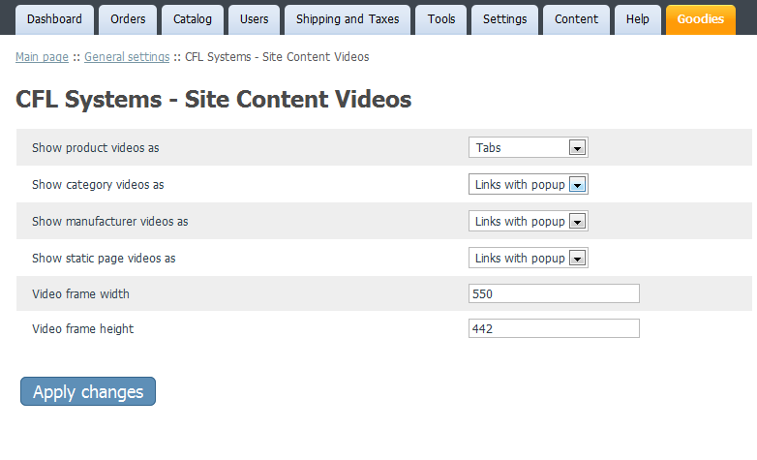Open manufacturer videos display dropdown
The image size is (757, 460).
click(529, 221)
